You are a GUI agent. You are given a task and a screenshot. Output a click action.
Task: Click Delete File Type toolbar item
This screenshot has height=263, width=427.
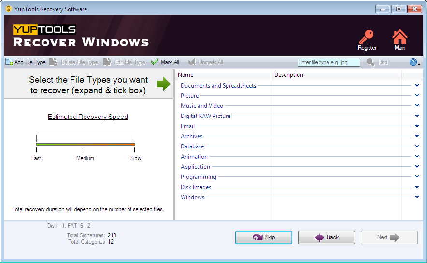coord(73,62)
